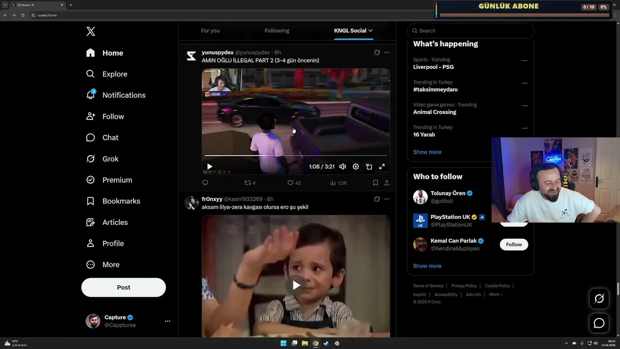Open more options for Animal Crossing trend
Viewport: 620px width, 349px height.
pyautogui.click(x=525, y=106)
